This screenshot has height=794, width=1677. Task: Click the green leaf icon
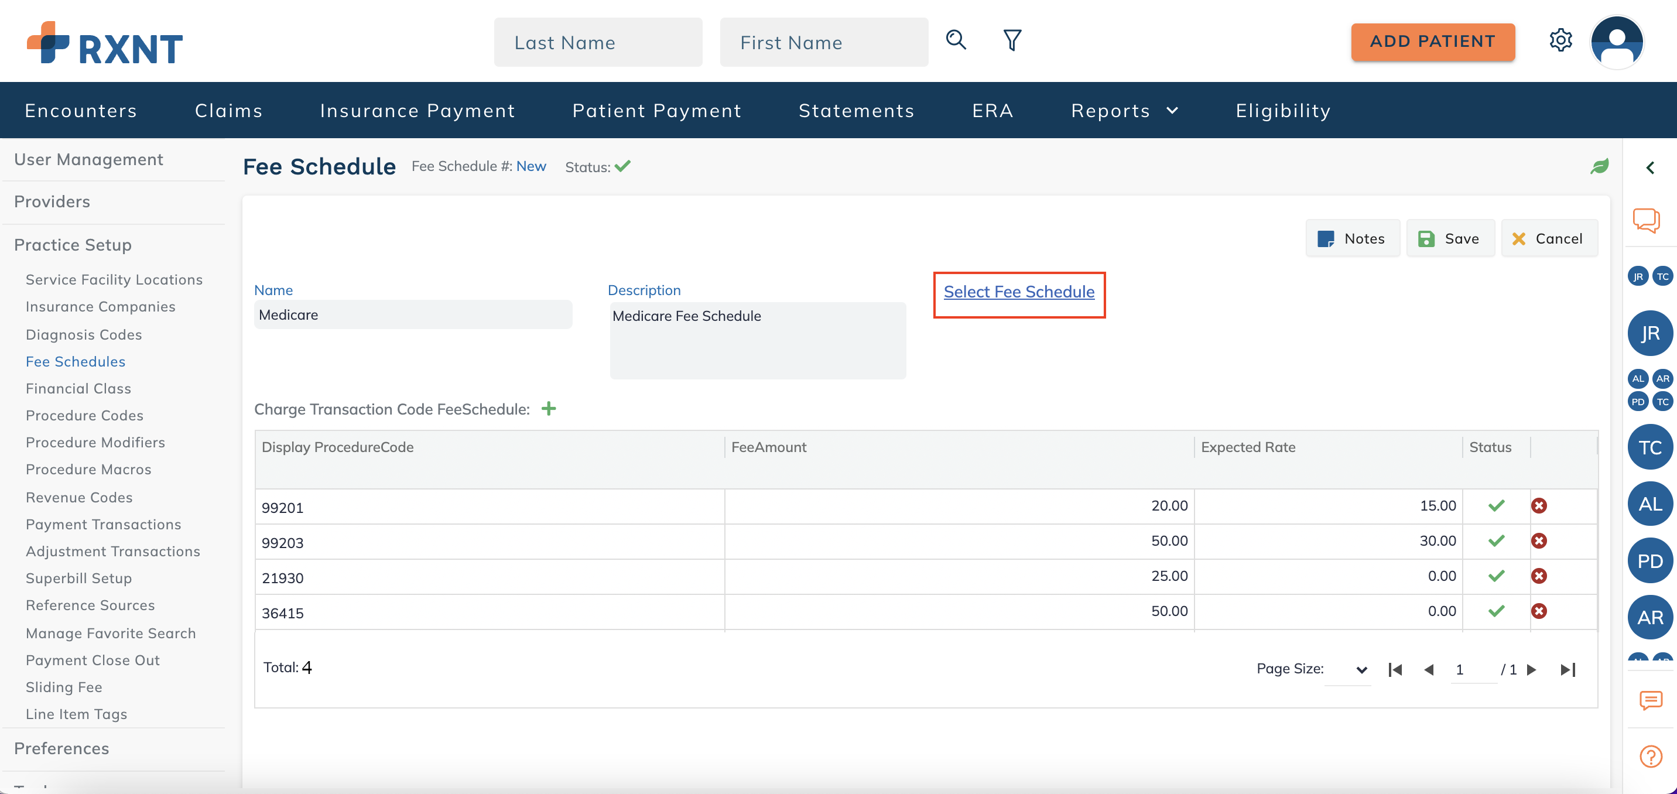tap(1599, 167)
